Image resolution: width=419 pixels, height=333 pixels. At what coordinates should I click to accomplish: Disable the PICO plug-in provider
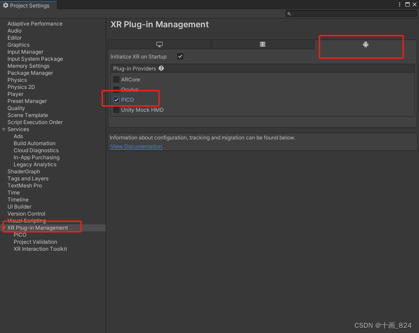point(116,100)
